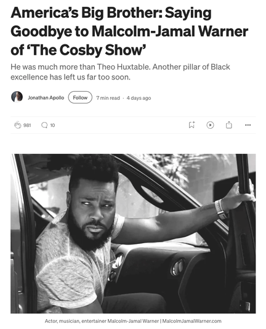Enlarge the black-and-white photo of man in car
The image size is (266, 329).
tap(133, 234)
